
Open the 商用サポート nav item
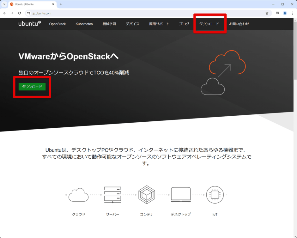tap(159, 24)
